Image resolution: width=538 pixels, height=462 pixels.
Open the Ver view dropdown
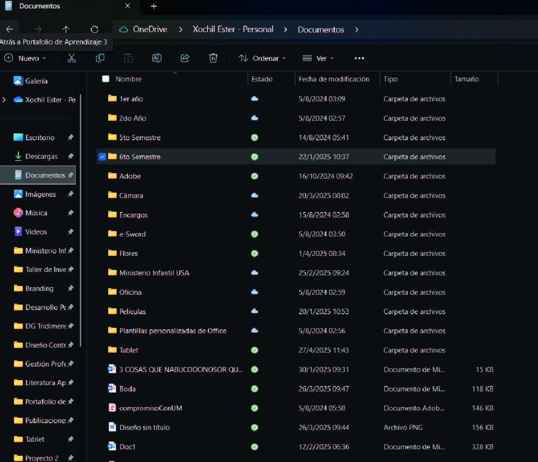[319, 58]
